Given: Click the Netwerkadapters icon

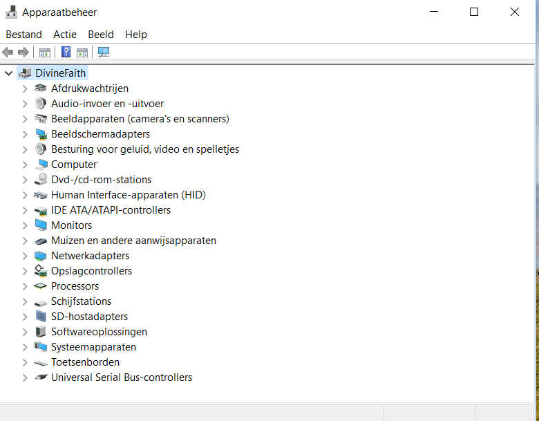Looking at the screenshot, I should coord(41,256).
